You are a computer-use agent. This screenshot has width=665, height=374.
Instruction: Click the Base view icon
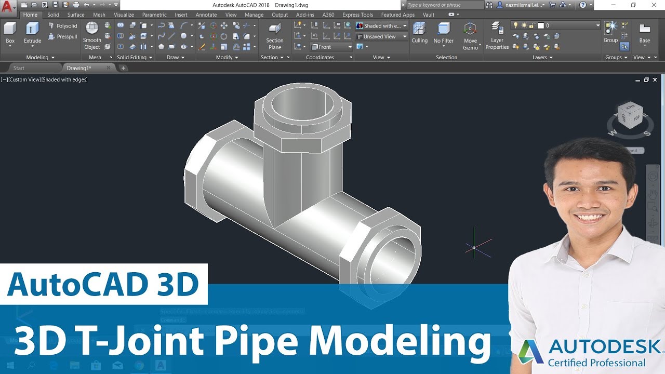pos(644,32)
